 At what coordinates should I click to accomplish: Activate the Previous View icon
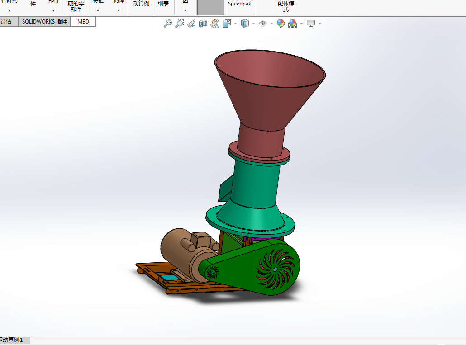pos(191,24)
